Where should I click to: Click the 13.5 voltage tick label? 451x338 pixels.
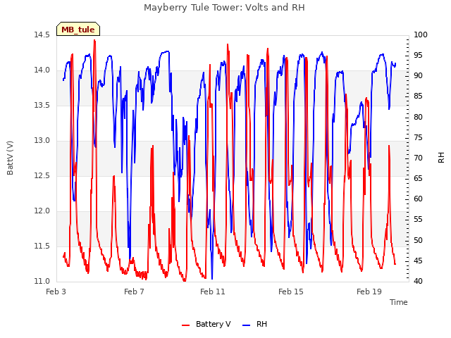click(x=42, y=106)
